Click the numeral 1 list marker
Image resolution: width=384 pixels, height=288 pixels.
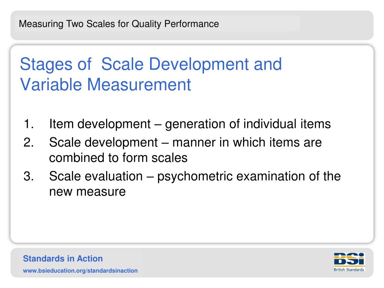tap(28, 124)
